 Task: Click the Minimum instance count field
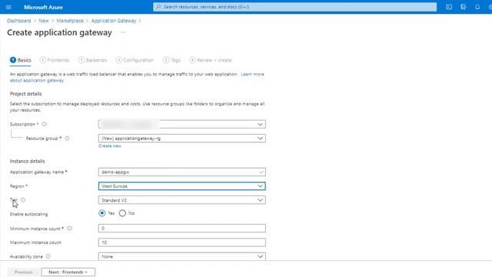[x=182, y=229]
